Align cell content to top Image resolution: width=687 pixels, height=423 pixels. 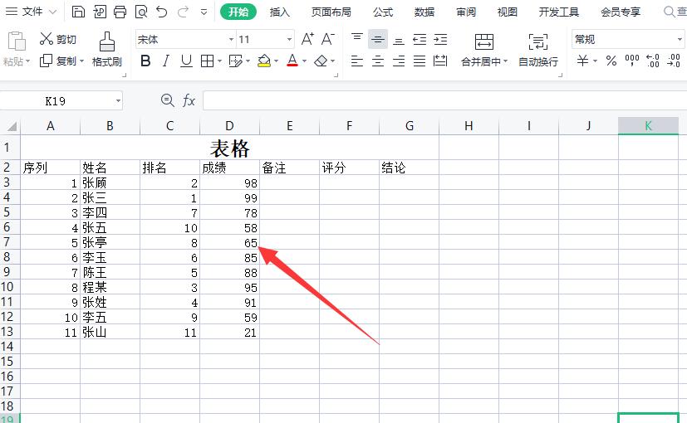pos(357,39)
